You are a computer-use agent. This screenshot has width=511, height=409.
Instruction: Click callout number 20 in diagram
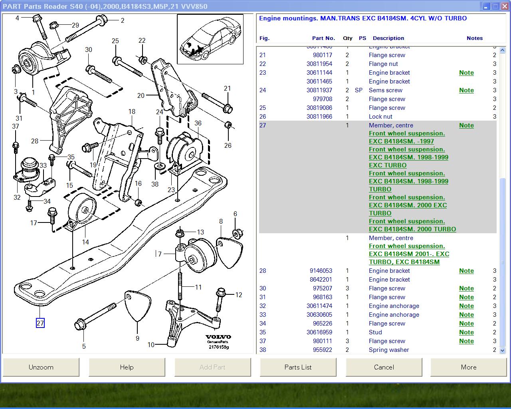(x=141, y=96)
